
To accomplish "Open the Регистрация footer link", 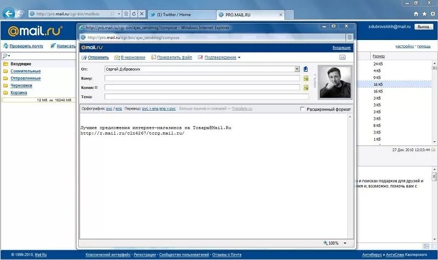I will pos(145,255).
